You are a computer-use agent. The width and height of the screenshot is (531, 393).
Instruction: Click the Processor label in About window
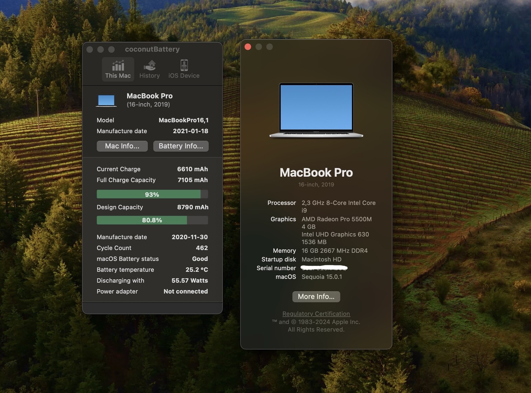[281, 203]
